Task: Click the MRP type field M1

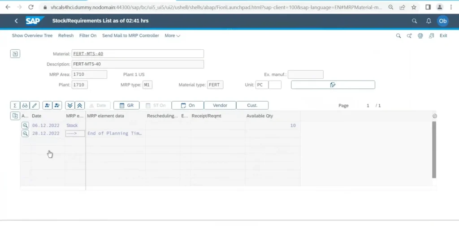Action: coord(147,85)
